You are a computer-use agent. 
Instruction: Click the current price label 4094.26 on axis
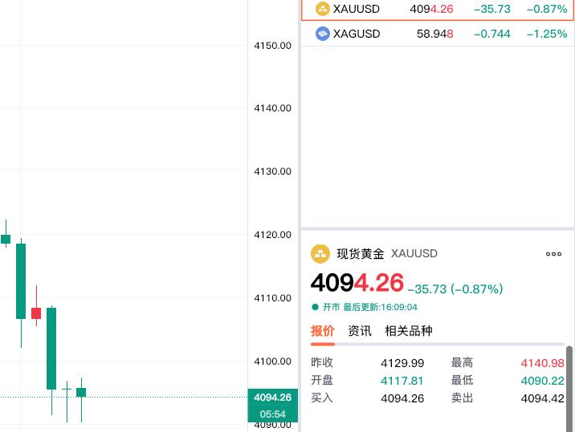tap(272, 398)
